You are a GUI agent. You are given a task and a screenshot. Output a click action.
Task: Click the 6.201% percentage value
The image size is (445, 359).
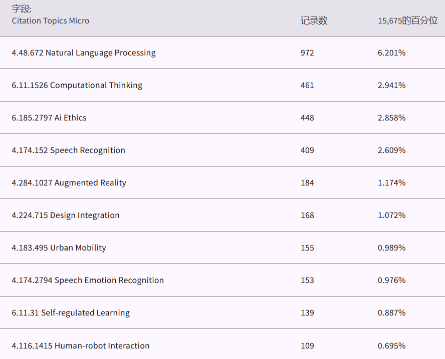pyautogui.click(x=391, y=52)
